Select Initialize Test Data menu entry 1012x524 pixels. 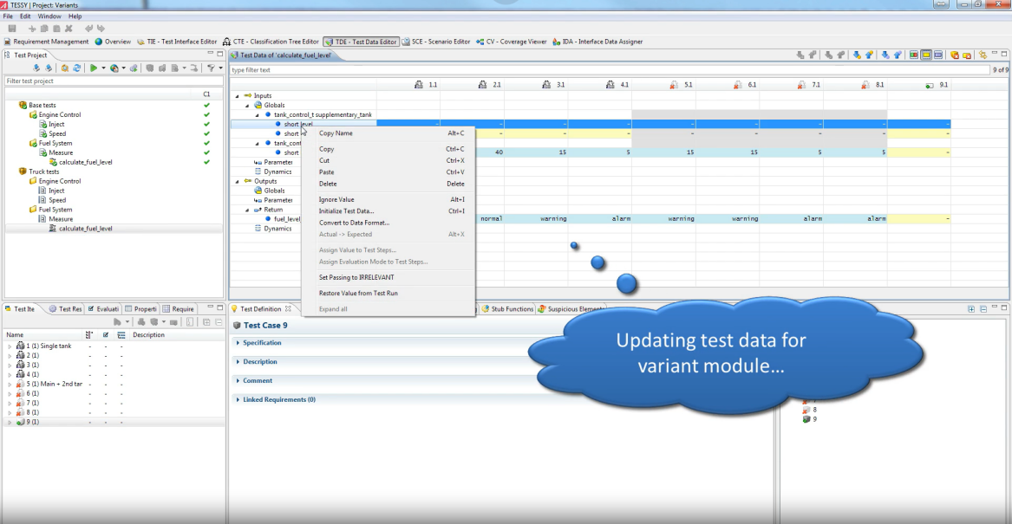click(346, 211)
